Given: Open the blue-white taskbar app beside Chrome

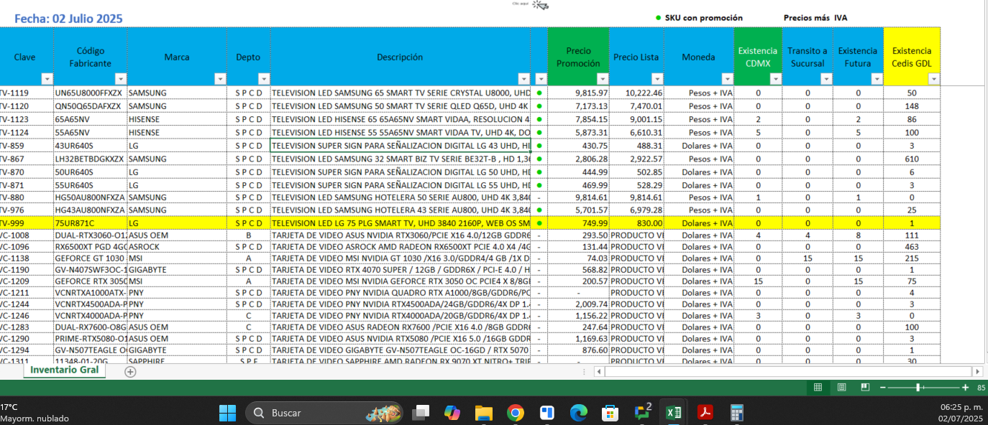Looking at the screenshot, I should pos(546,413).
